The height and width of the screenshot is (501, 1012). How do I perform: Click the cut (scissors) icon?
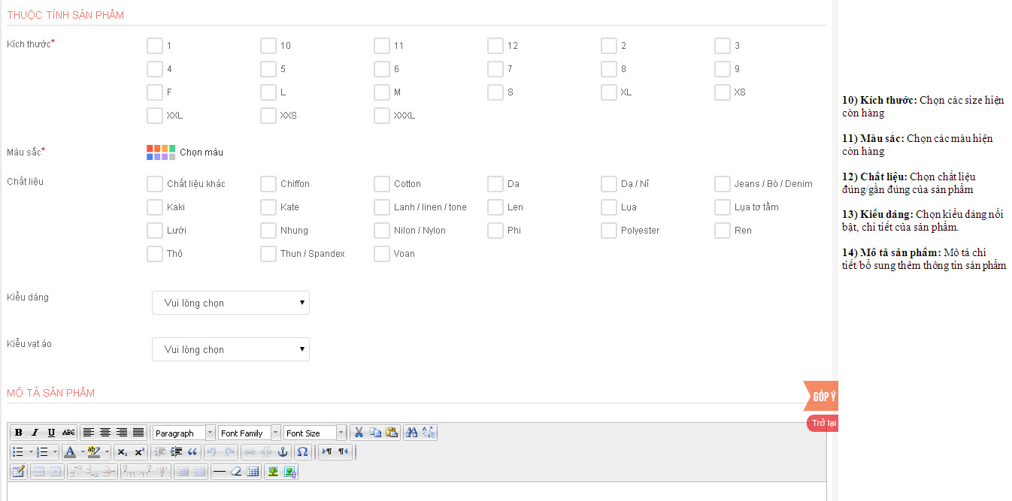pos(359,433)
